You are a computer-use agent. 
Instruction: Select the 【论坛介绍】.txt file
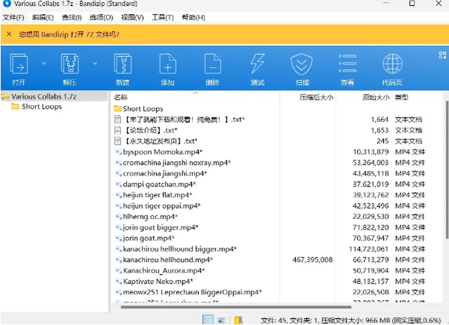click(x=145, y=130)
